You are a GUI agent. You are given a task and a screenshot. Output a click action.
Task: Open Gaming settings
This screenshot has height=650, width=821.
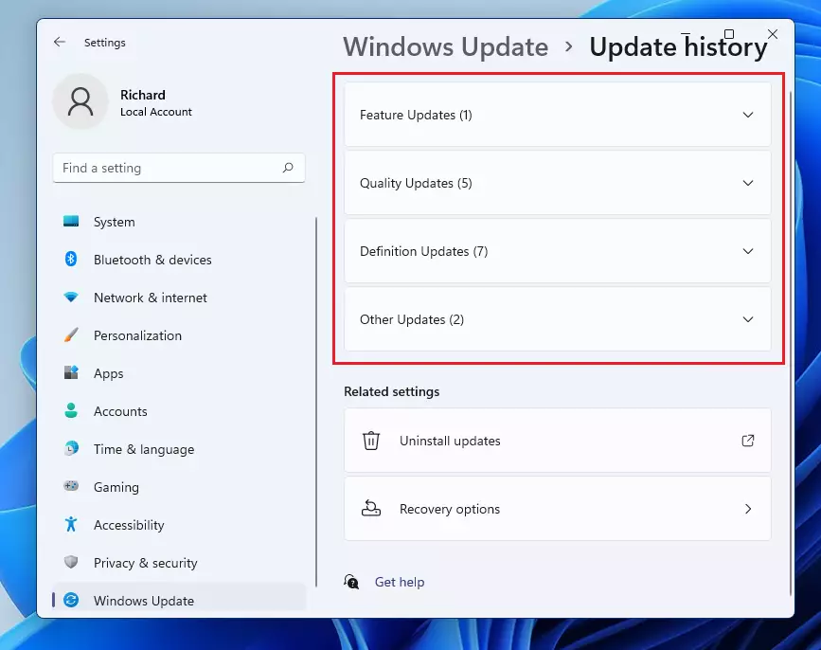[x=179, y=487]
